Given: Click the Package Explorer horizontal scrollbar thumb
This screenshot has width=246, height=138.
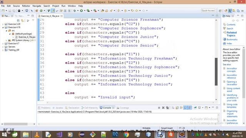Looking at the screenshot, I should tap(16, 124).
